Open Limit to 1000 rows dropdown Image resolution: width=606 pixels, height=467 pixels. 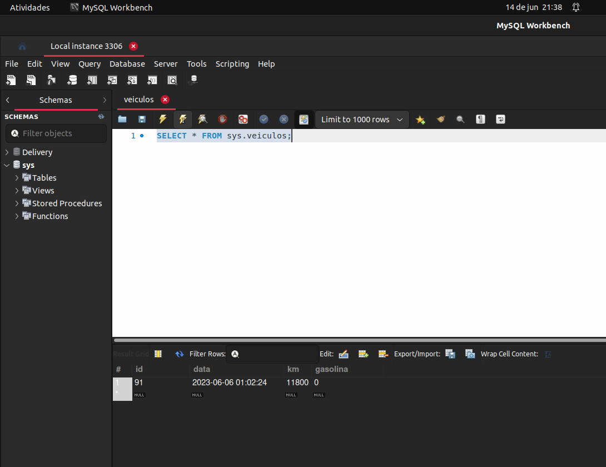tap(362, 120)
